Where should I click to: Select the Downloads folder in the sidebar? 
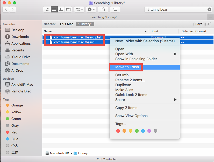pos(18,37)
